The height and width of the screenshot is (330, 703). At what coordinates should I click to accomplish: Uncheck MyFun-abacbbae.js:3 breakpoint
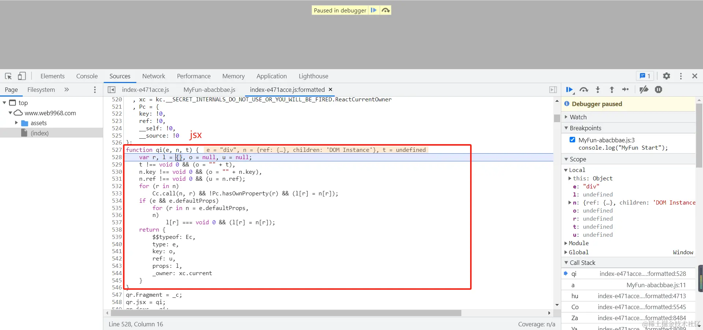[x=572, y=140]
